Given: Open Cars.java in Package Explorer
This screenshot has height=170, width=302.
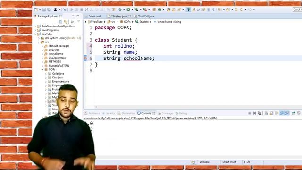Looking at the screenshot, I should point(57,77).
